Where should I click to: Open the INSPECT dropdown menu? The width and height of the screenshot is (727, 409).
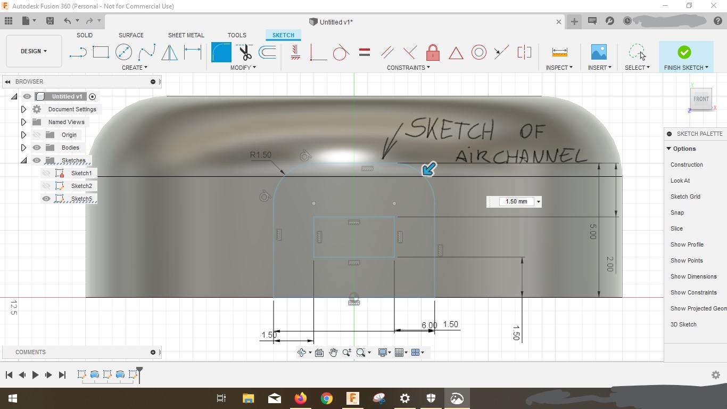(x=559, y=68)
